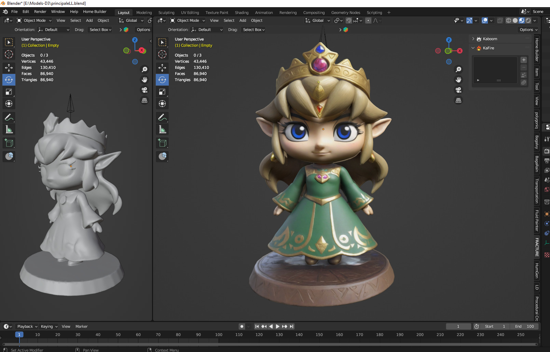Open the FRACTURE sidebar tab
Image resolution: width=550 pixels, height=352 pixels.
coord(537,247)
